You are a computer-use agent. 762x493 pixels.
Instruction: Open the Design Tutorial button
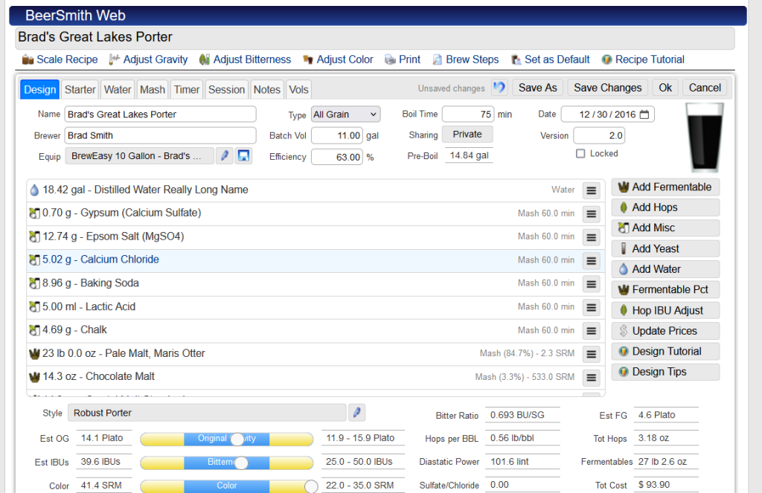(665, 351)
